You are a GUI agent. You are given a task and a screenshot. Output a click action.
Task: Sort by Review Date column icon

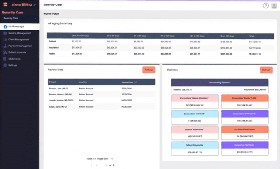(135, 82)
